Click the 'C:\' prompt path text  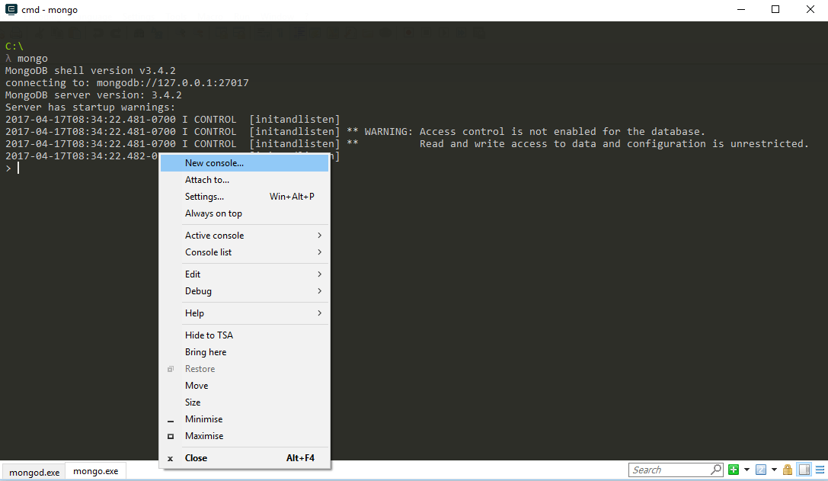tap(14, 46)
